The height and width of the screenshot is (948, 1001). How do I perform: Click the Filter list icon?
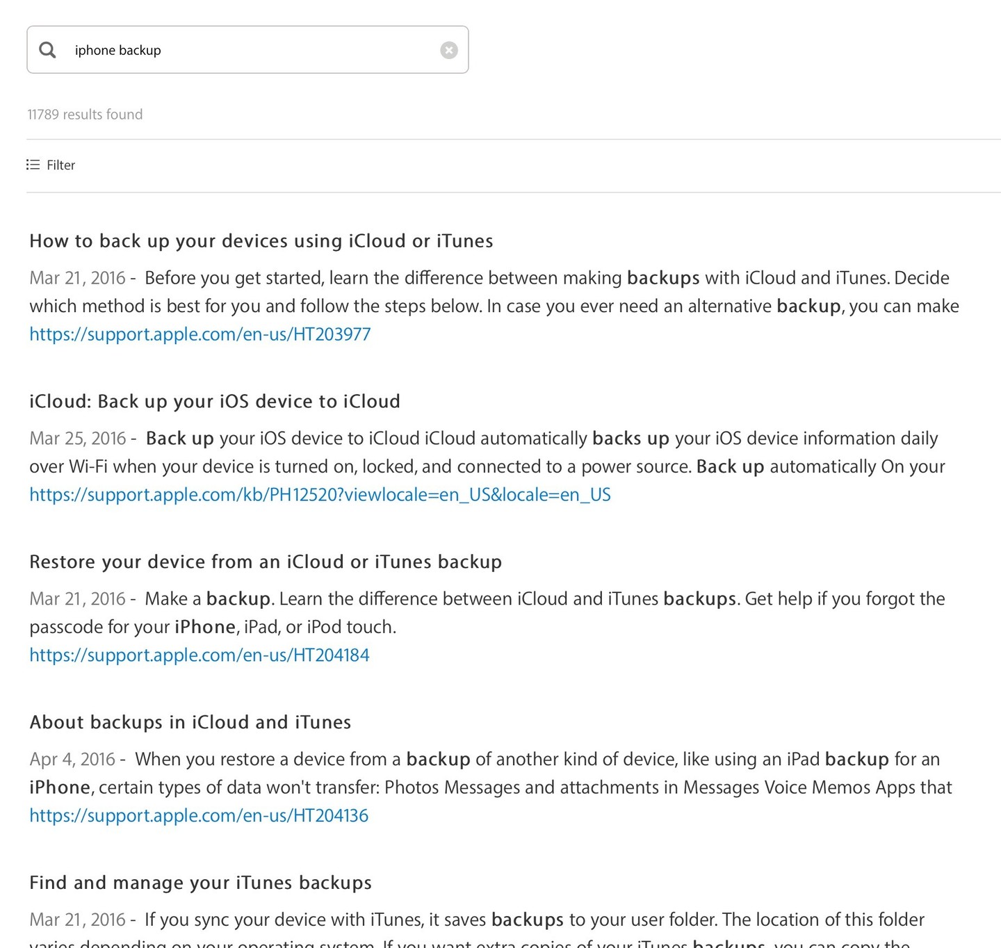coord(32,165)
